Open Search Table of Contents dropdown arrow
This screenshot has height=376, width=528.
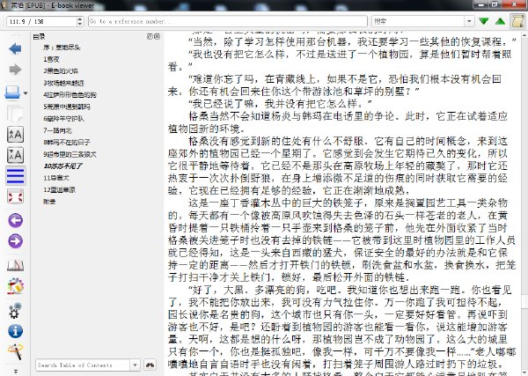pyautogui.click(x=135, y=365)
